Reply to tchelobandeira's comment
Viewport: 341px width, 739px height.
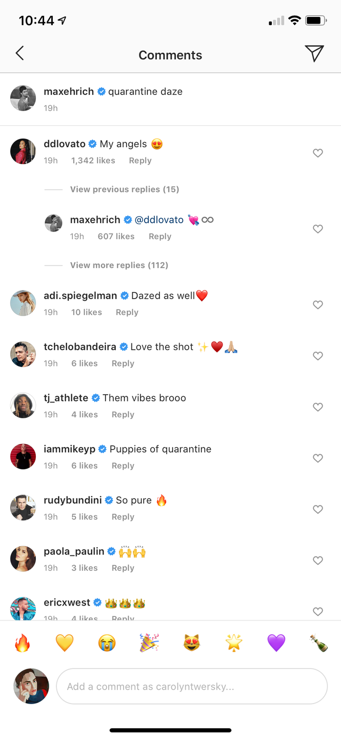click(x=123, y=363)
